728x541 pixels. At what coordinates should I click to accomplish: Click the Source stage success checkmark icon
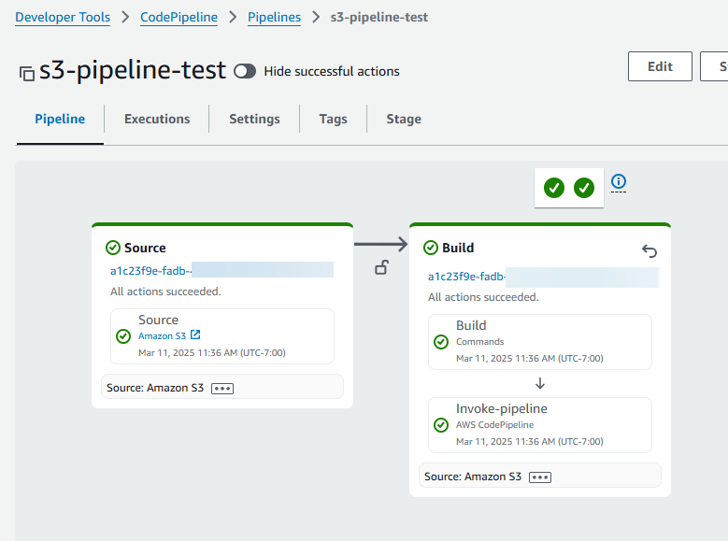point(113,248)
